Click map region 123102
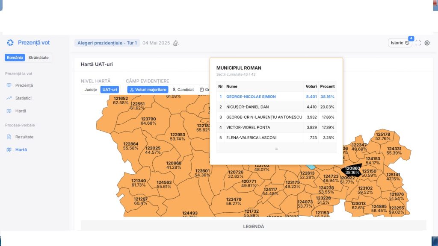Viewport: 438px width, 246px height. [x=365, y=190]
